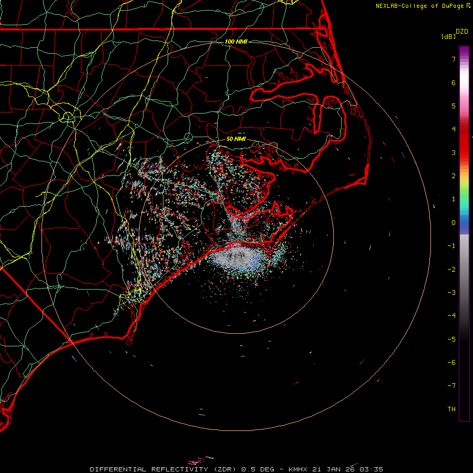Screen dimensions: 473x473
Task: Pick the red band near 3 dB
Action: 464,152
